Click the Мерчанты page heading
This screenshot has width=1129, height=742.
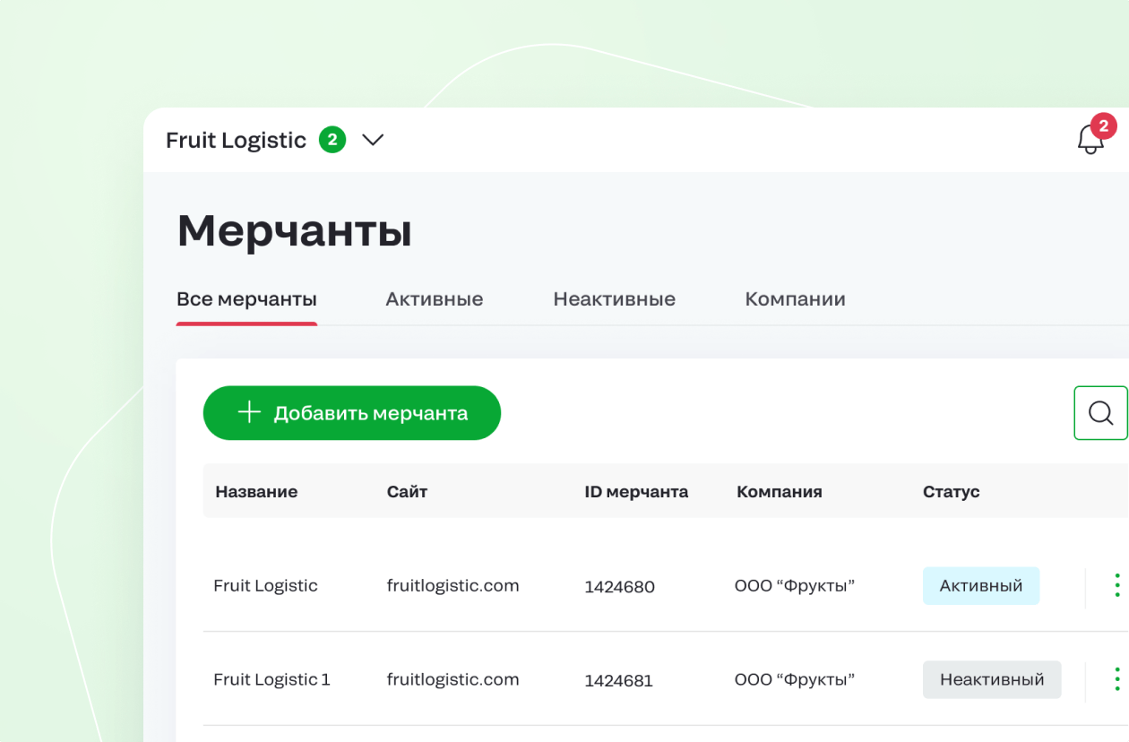click(x=295, y=231)
